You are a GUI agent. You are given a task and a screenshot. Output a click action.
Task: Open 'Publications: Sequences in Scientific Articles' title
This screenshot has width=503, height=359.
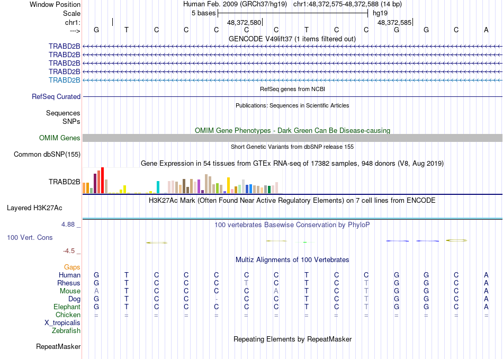click(292, 105)
